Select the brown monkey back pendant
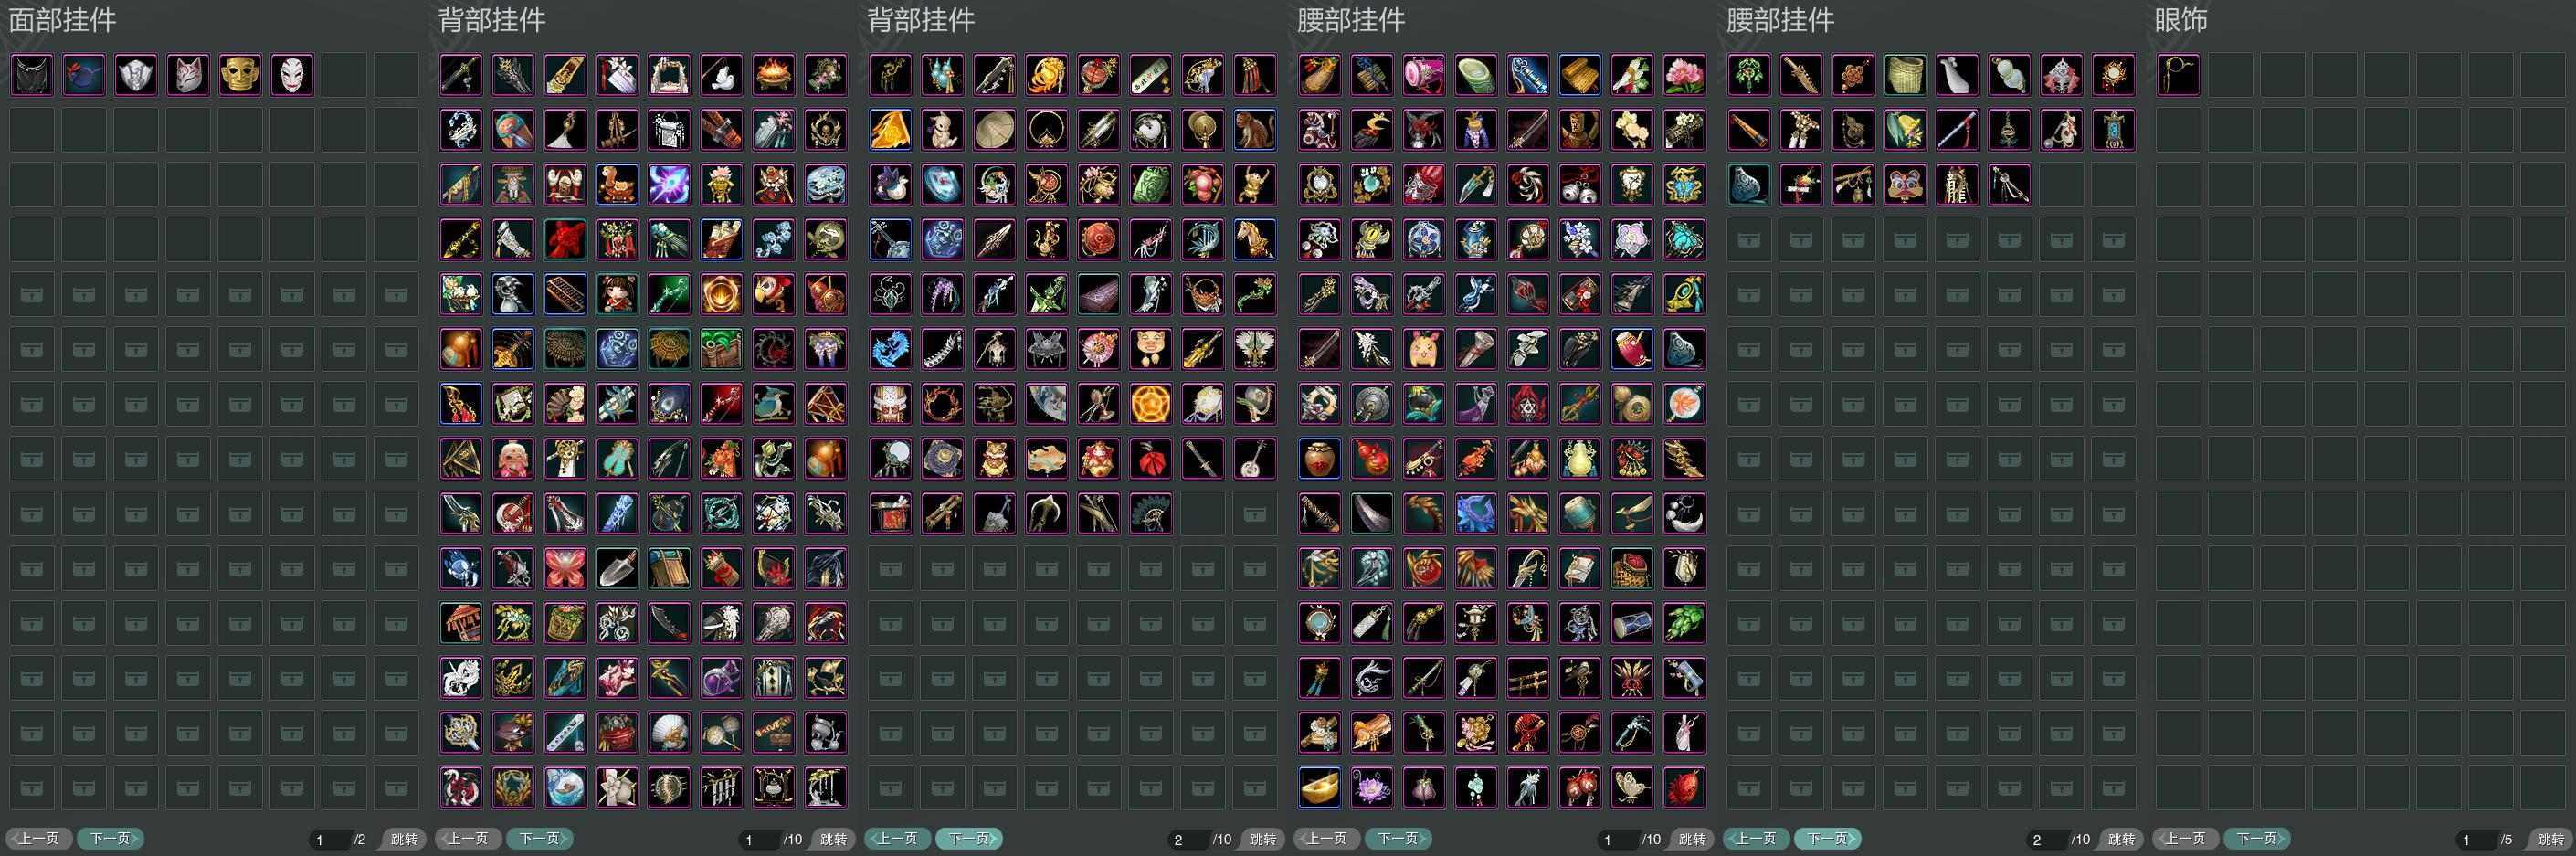The width and height of the screenshot is (2576, 856). [x=1254, y=130]
